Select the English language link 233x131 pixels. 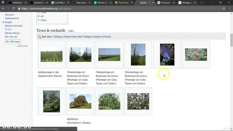[x=8, y=22]
